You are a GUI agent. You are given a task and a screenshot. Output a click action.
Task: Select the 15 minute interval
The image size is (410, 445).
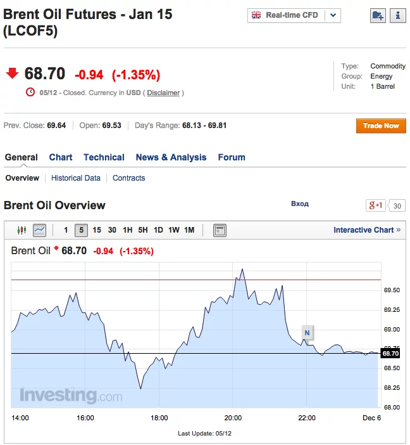point(97,230)
